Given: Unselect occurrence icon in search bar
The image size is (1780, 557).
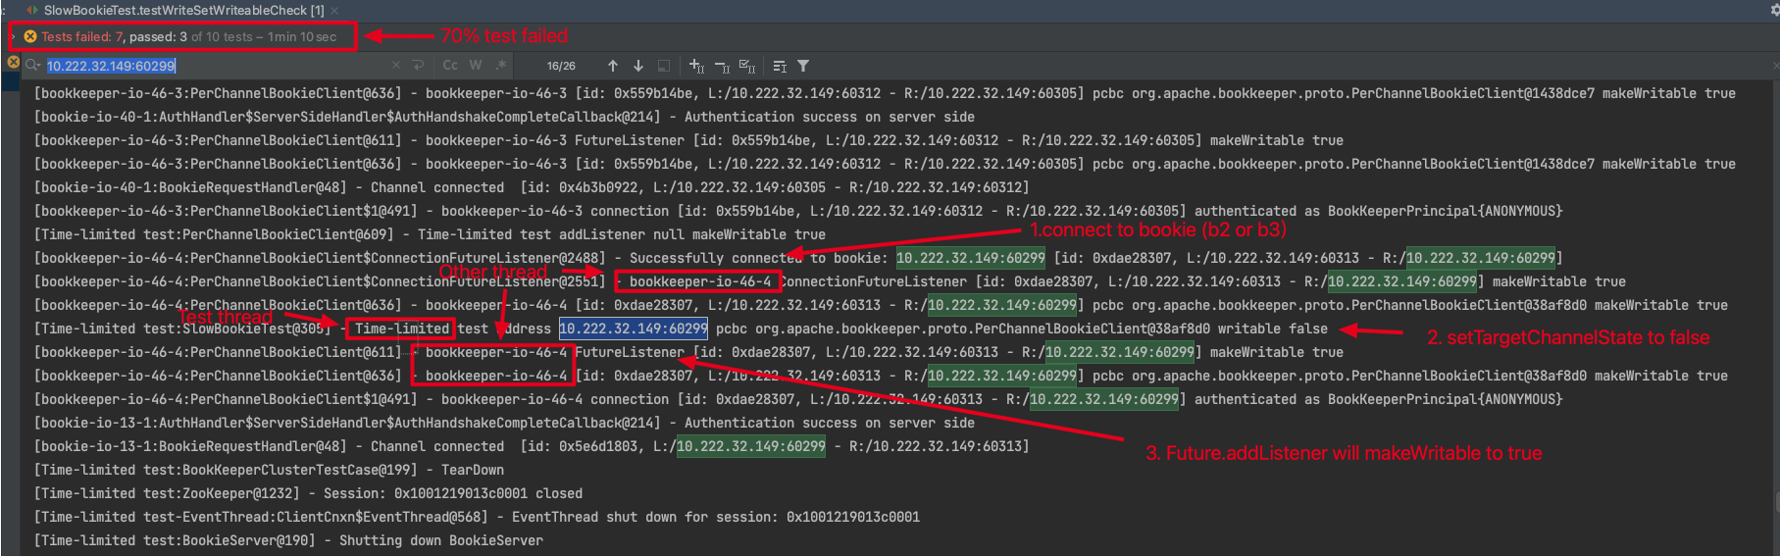Looking at the screenshot, I should [x=722, y=66].
